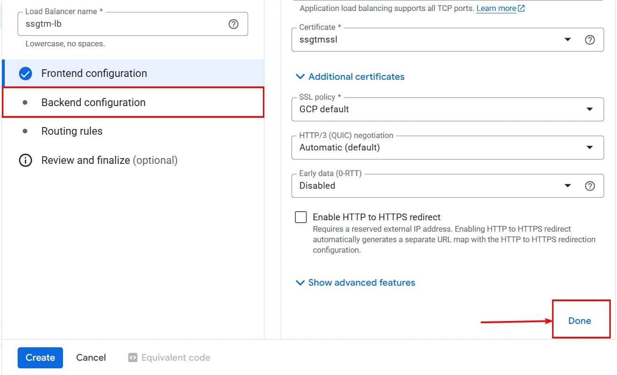Open the SSL policy dropdown
This screenshot has height=375, width=617.
[x=590, y=109]
